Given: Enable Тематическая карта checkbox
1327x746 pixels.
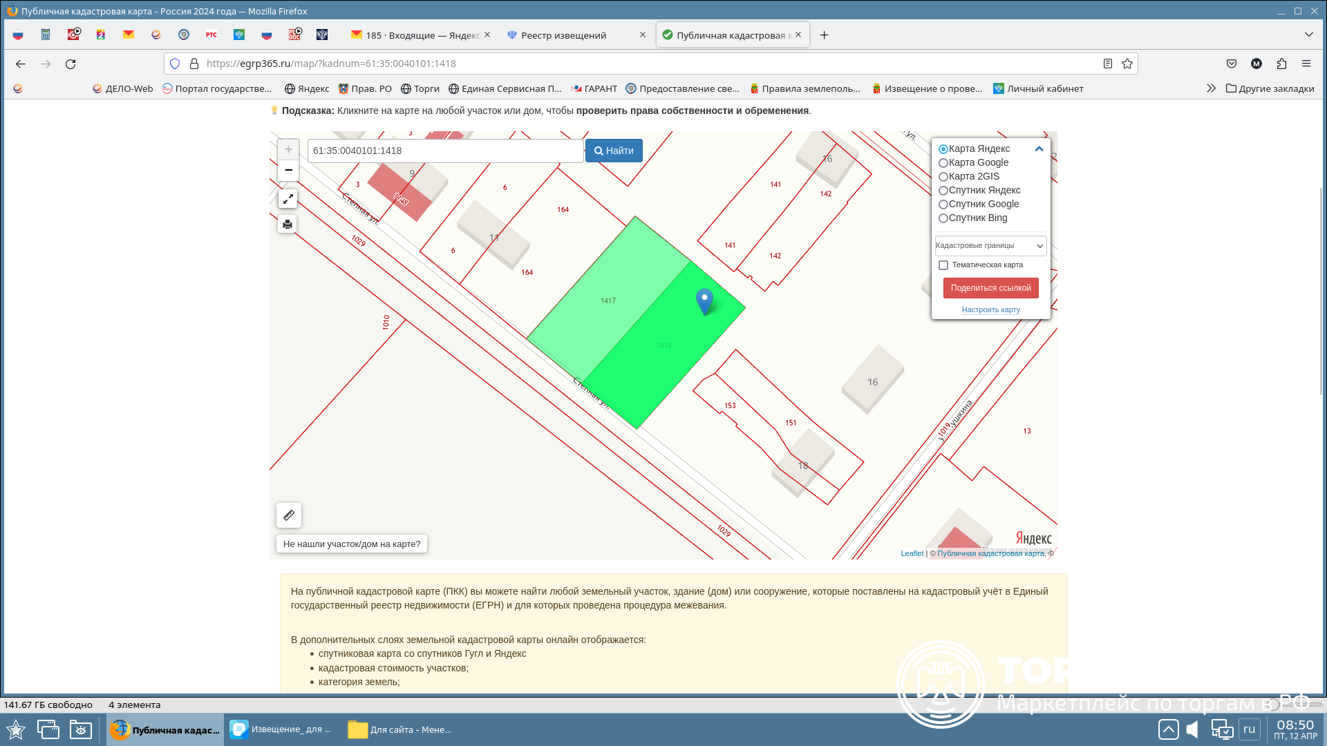Looking at the screenshot, I should click(943, 265).
